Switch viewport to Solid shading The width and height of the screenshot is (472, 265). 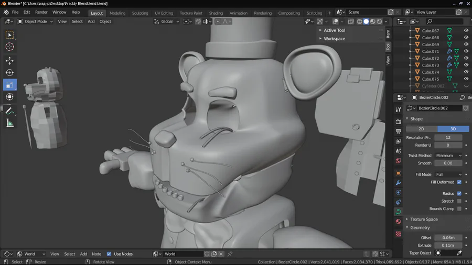(366, 21)
